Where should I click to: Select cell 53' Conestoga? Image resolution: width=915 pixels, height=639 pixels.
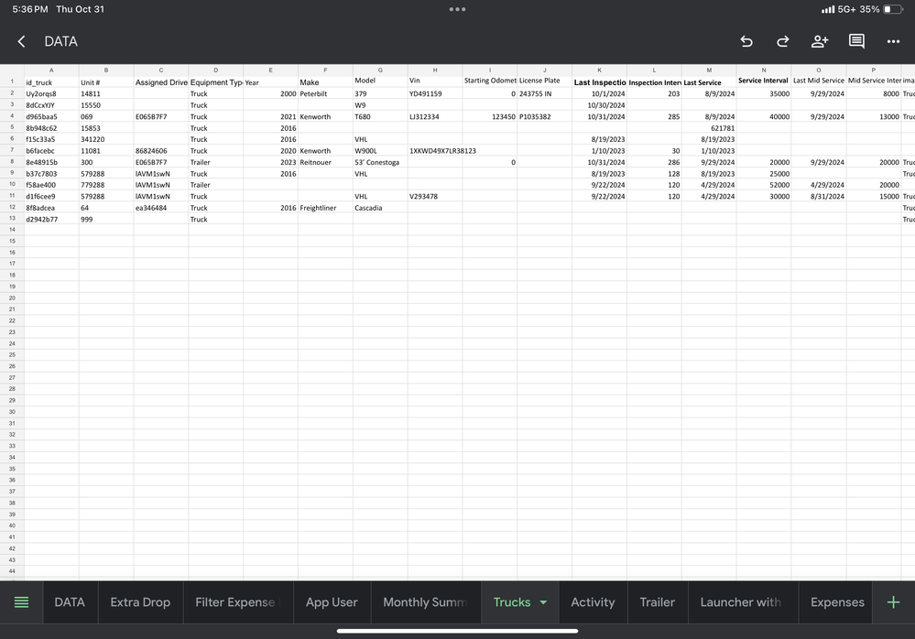tap(380, 162)
